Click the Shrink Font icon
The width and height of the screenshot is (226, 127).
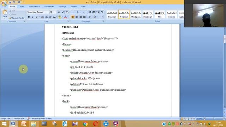[x=63, y=12]
